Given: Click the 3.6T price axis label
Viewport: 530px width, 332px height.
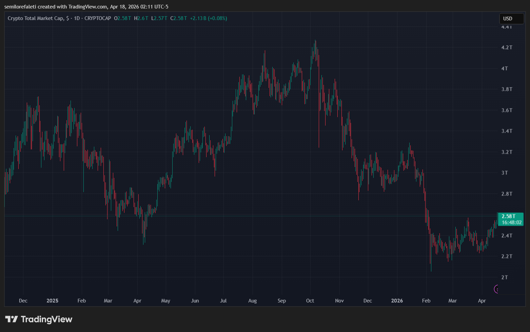Looking at the screenshot, I should (507, 110).
